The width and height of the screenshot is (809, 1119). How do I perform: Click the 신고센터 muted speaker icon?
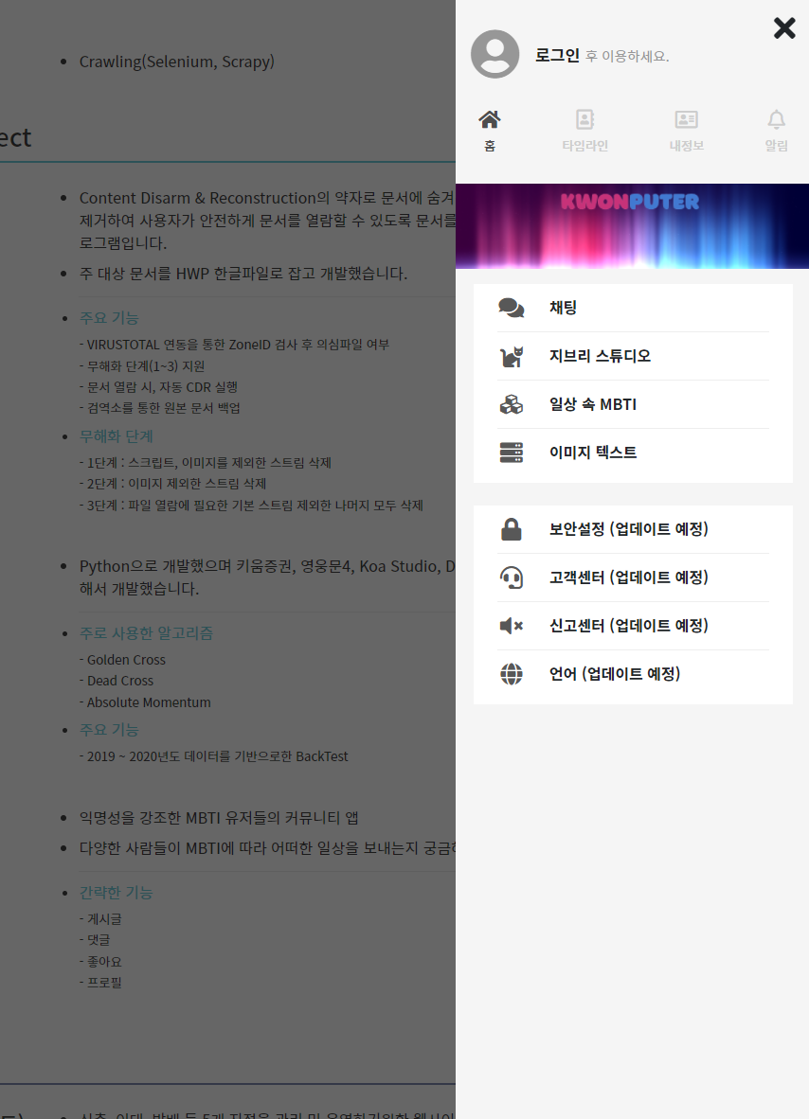[512, 626]
